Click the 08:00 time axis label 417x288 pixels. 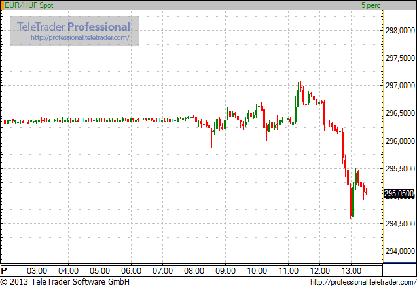194,271
